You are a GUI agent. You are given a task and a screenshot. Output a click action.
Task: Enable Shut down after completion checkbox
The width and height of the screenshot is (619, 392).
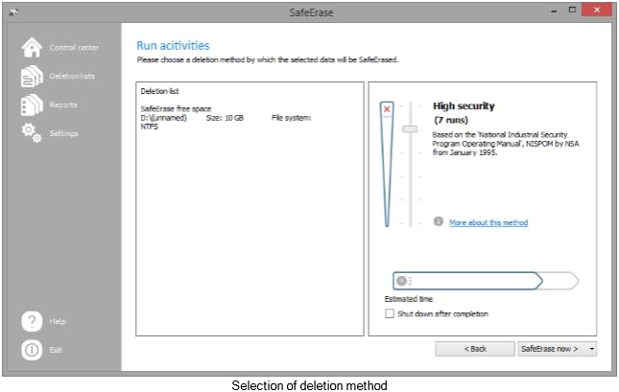tap(390, 313)
